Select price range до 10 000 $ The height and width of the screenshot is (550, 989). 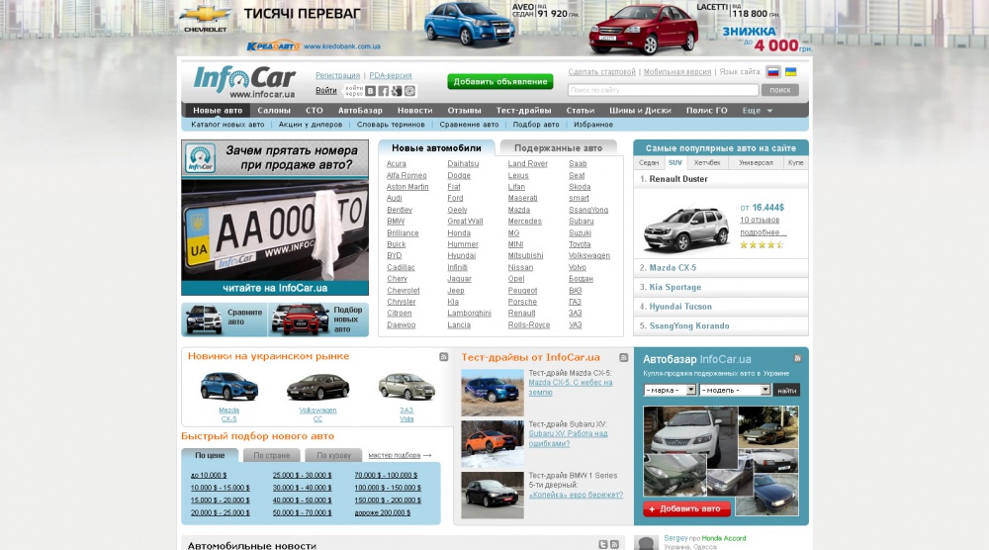pos(209,475)
